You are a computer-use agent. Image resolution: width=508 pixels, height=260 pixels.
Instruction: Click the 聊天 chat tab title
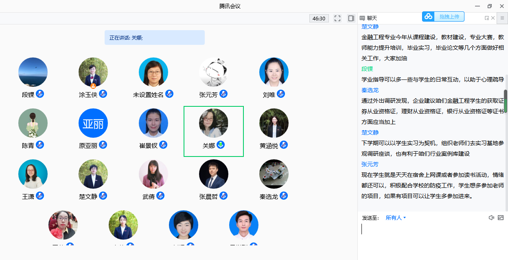point(372,18)
